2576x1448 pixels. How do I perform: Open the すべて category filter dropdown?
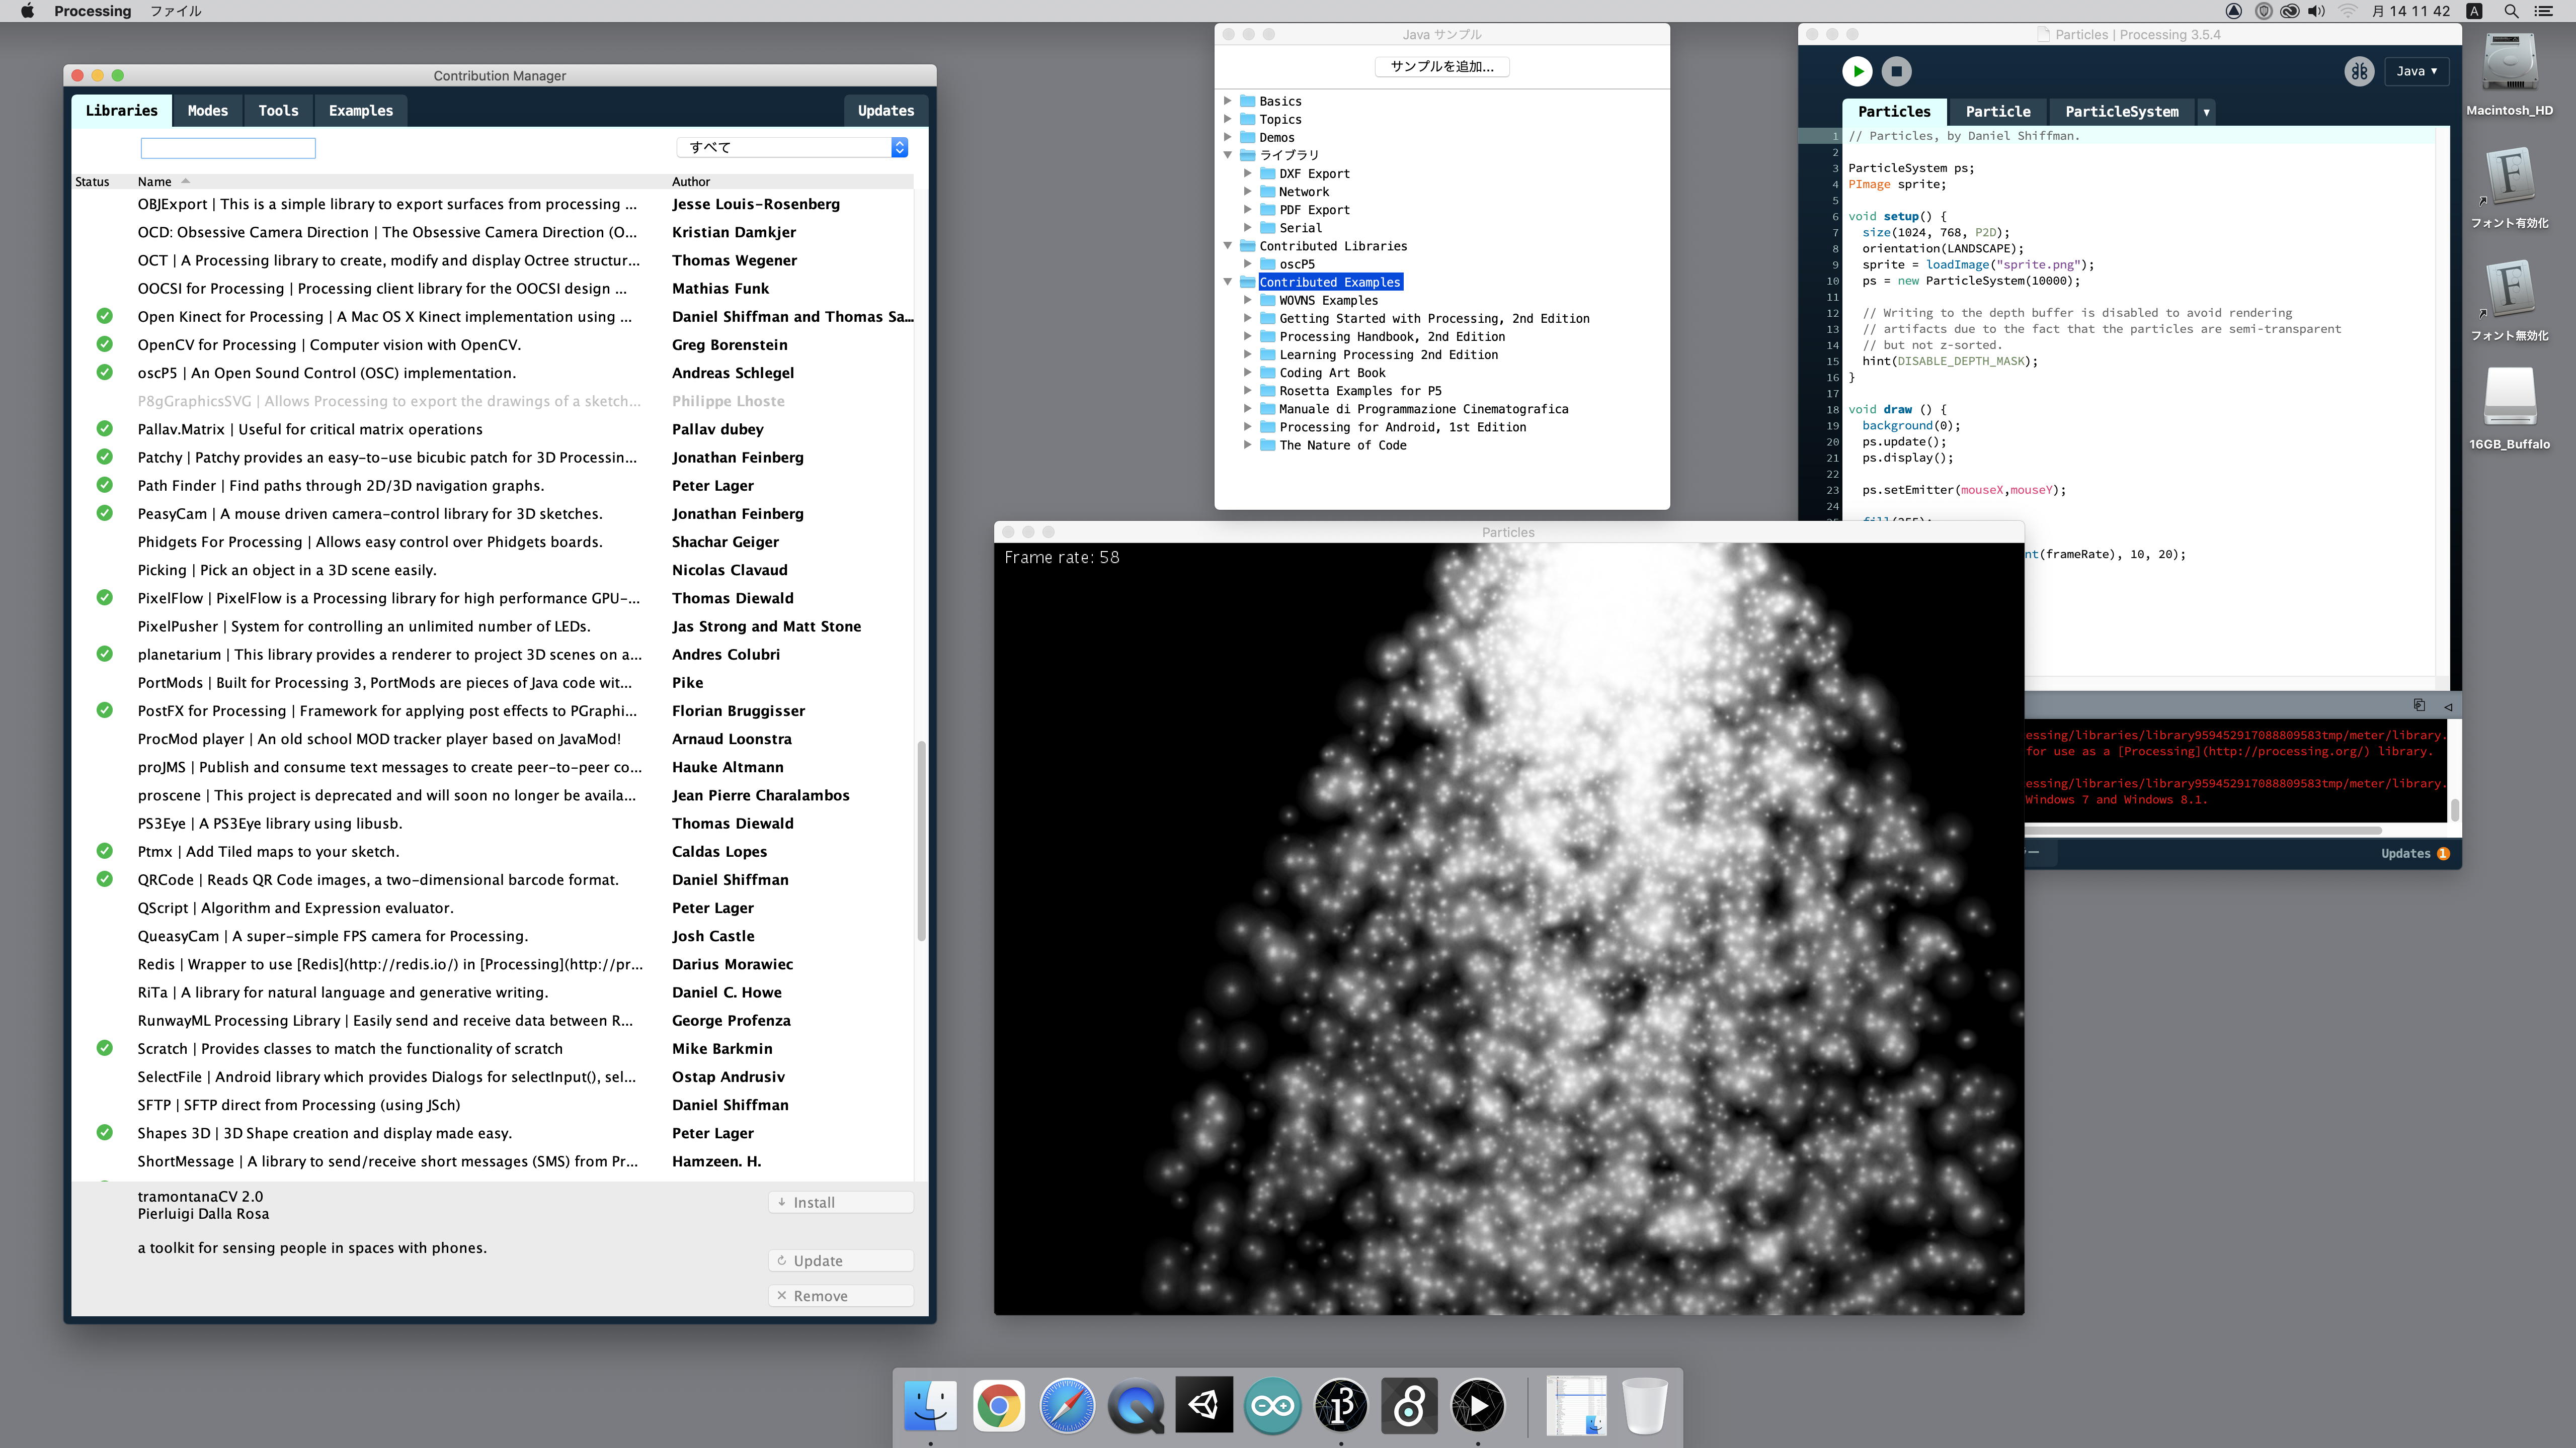793,147
